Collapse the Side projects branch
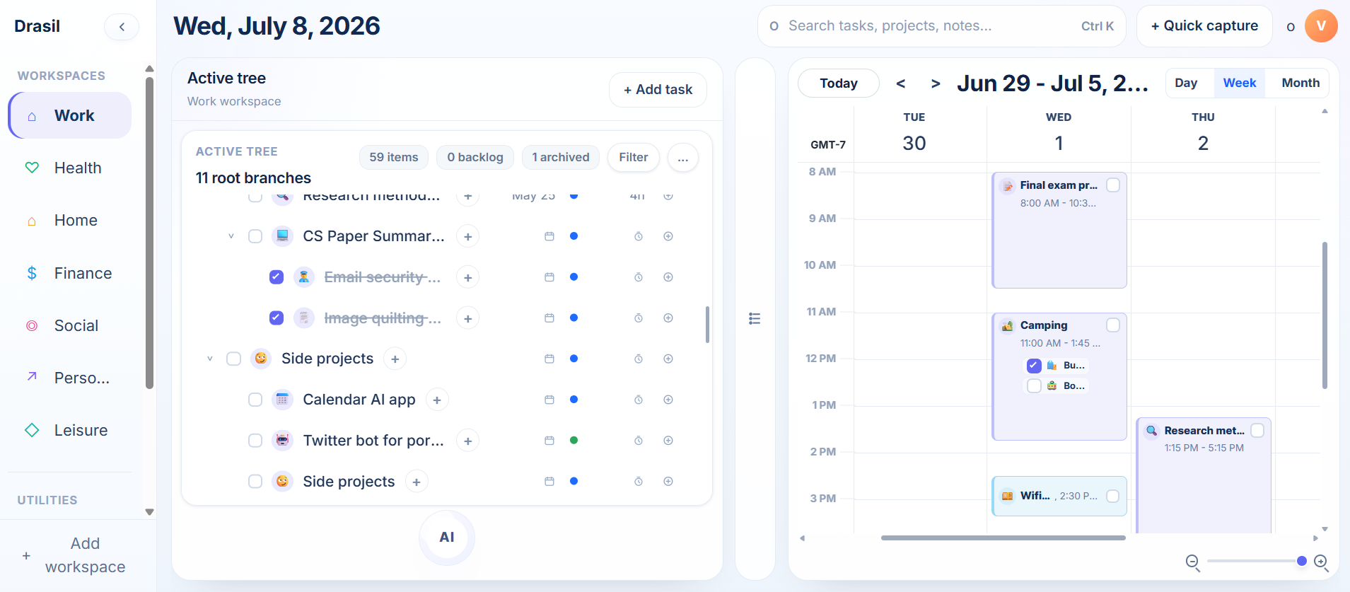 pyautogui.click(x=210, y=359)
